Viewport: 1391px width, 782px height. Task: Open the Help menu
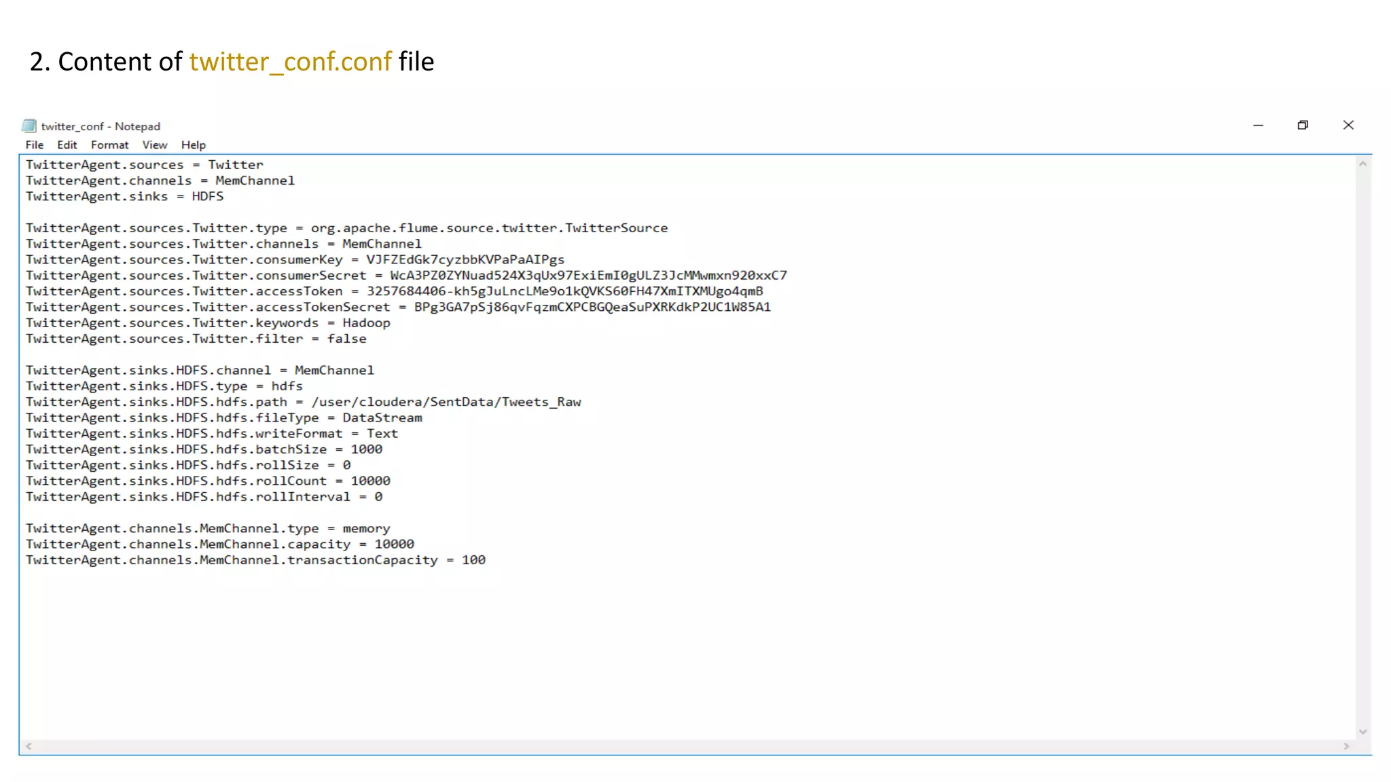coord(193,145)
